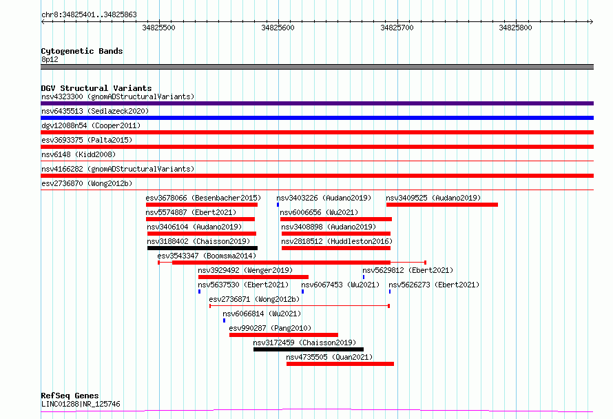
Task: Click the red bar under esv3678066
Action: 202,205
